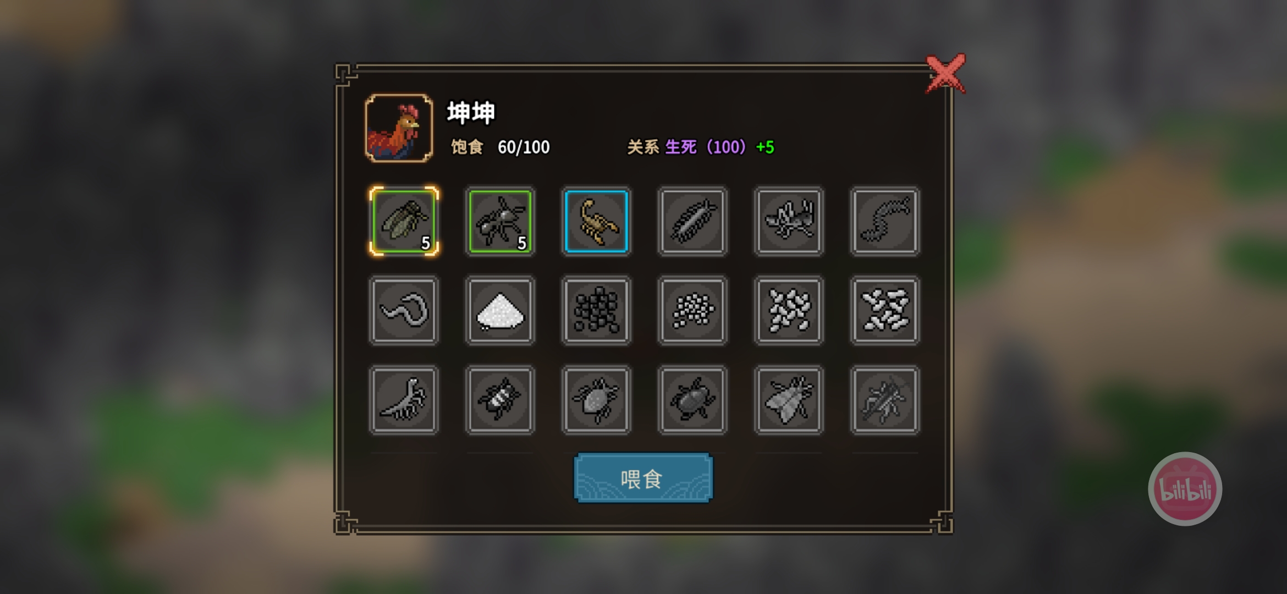This screenshot has height=594, width=1287.
Task: Select the grey housefly item
Action: pos(789,400)
